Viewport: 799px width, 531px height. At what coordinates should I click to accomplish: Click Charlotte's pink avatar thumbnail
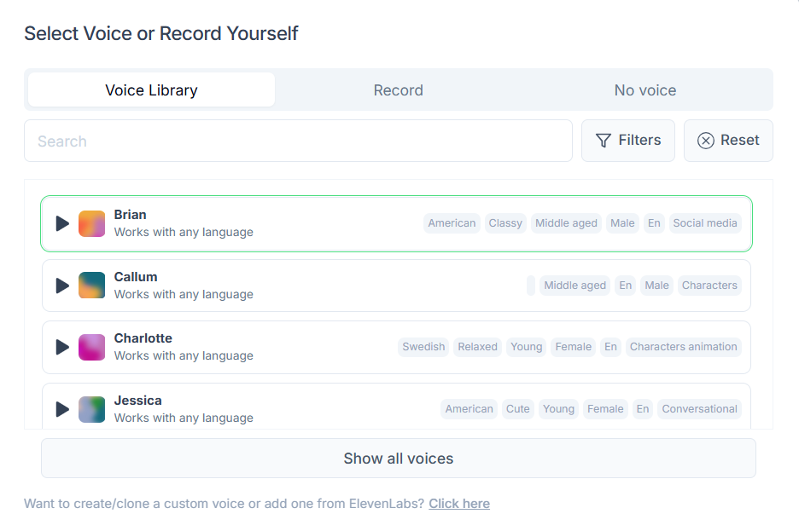[91, 347]
